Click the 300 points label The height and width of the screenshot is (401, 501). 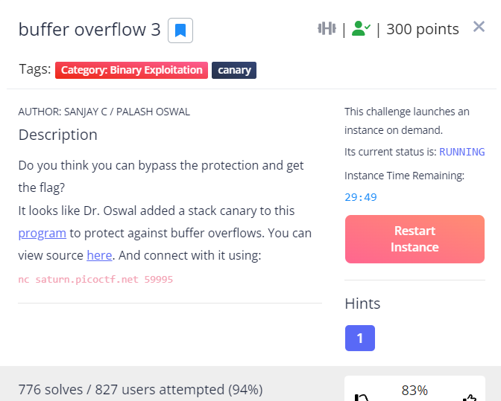423,29
